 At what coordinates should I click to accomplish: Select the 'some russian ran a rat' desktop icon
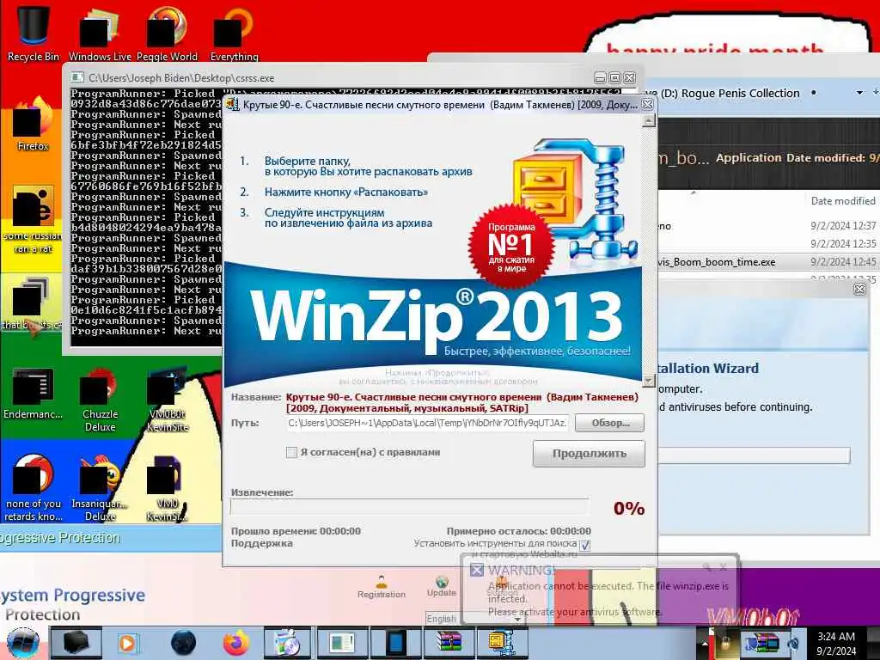(33, 220)
